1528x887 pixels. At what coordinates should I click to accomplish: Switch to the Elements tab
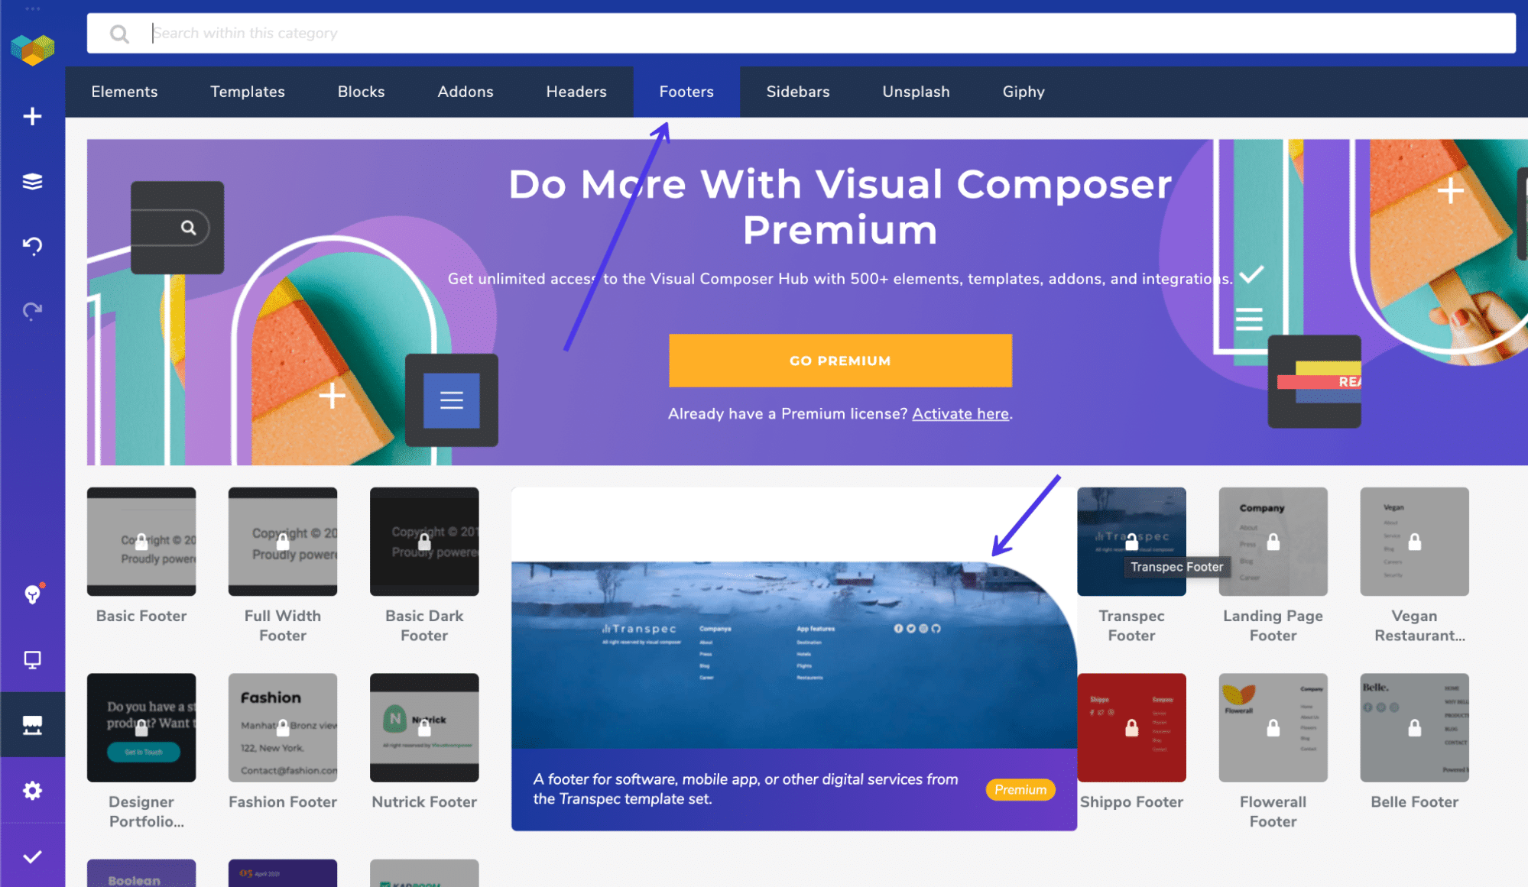(x=125, y=92)
